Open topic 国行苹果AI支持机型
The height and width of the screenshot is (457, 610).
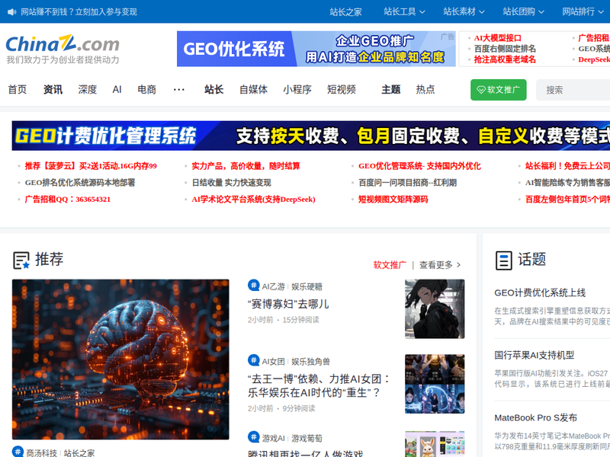(535, 355)
